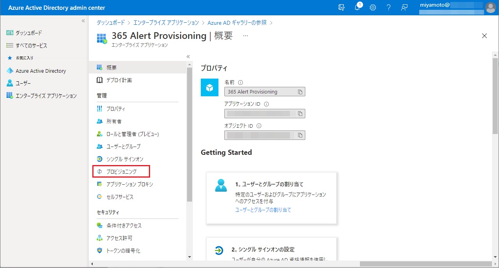
Task: Open the feedback icon in header
Action: [x=404, y=8]
